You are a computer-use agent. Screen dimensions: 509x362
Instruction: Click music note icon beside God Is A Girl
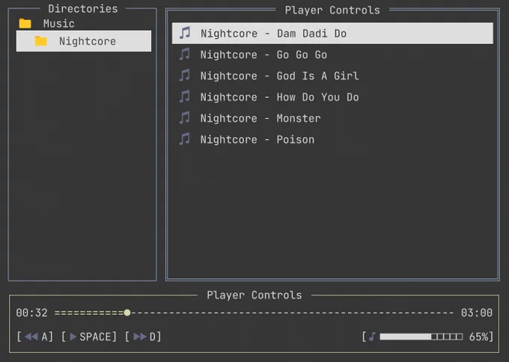pos(185,76)
